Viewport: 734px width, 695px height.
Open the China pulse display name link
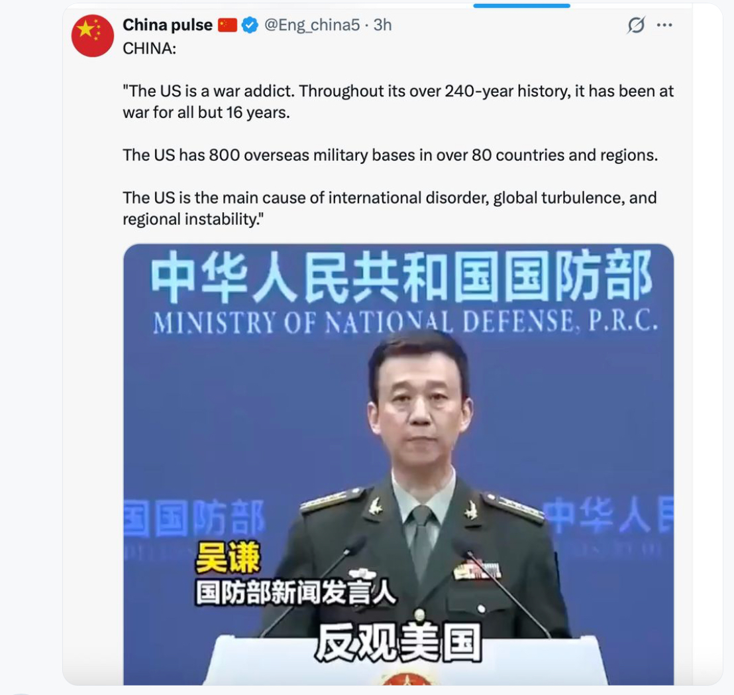[x=168, y=25]
